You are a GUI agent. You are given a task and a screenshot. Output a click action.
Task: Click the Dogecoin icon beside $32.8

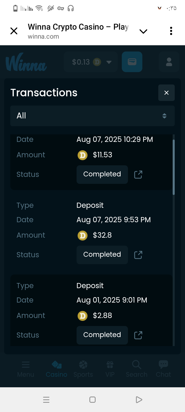(82, 235)
